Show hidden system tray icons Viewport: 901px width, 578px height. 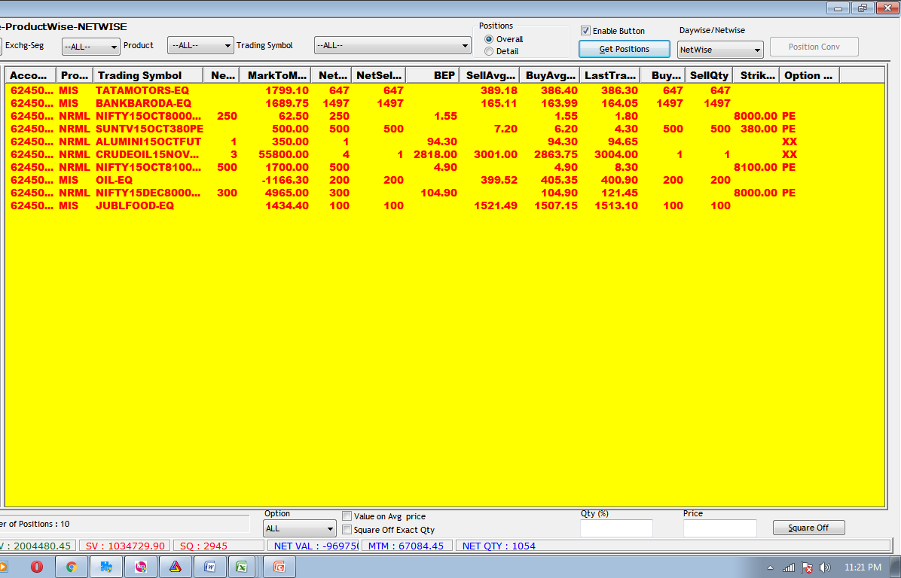coord(770,567)
